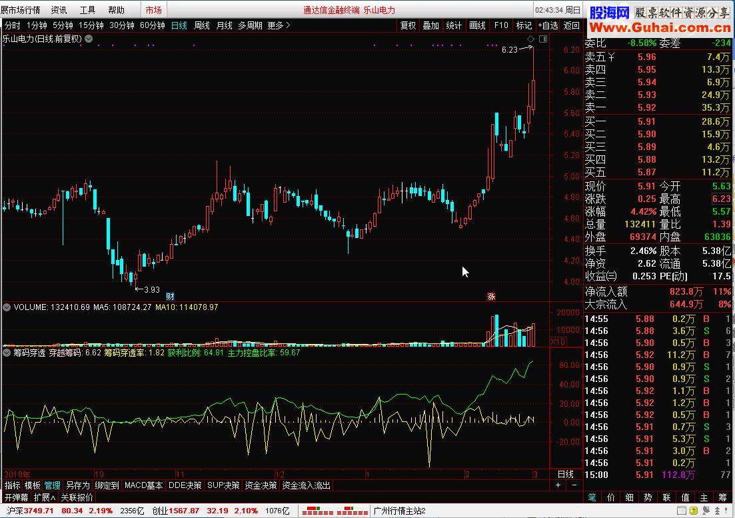Select the 日线 daily period
Viewport: 735px width, 518px height.
pos(179,25)
